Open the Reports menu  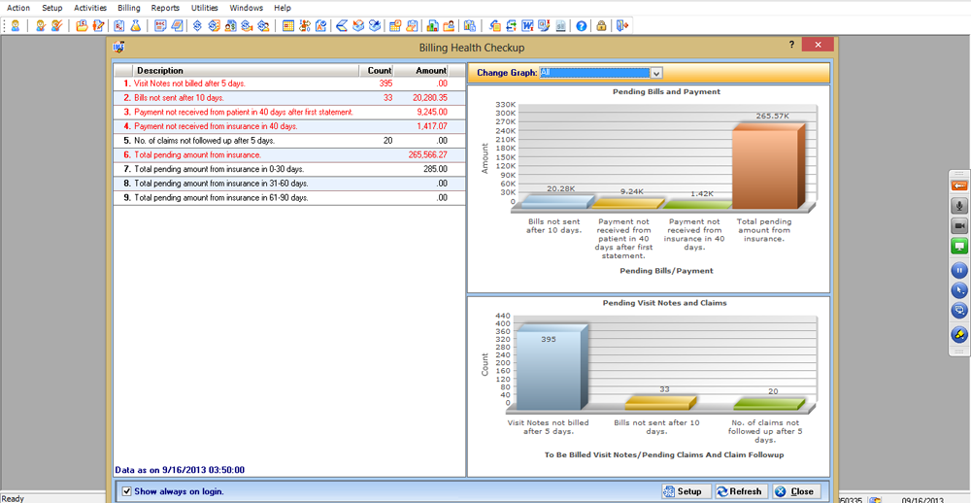165,8
